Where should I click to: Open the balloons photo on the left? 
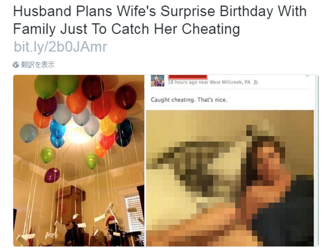78,161
